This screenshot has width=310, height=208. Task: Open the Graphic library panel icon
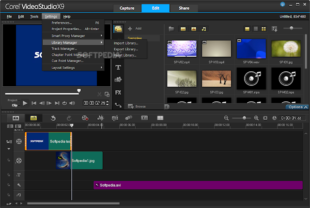pyautogui.click(x=118, y=80)
